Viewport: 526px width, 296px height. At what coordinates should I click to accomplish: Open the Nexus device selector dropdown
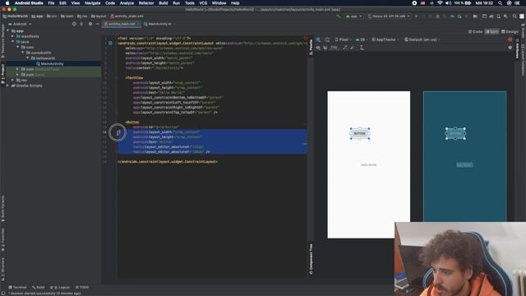tap(389, 16)
